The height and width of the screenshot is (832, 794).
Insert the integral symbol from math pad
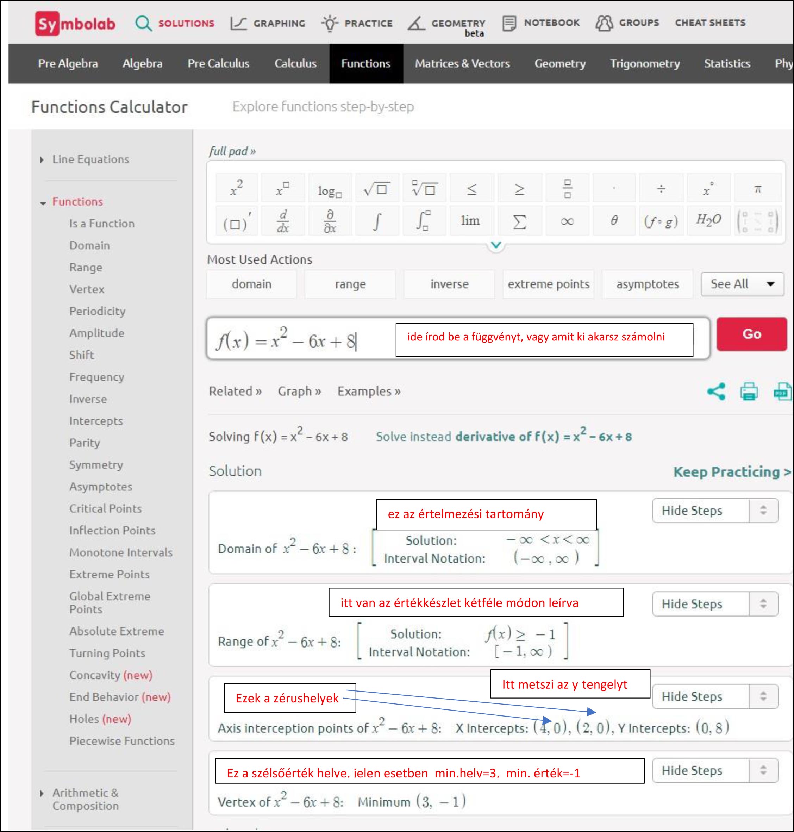377,221
